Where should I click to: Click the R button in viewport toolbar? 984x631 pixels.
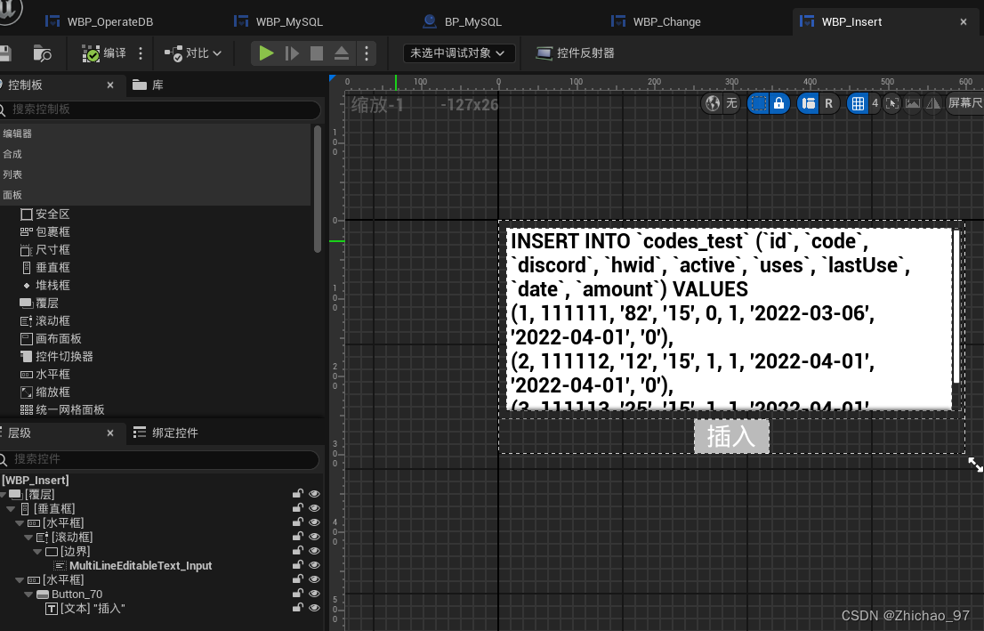click(x=828, y=103)
